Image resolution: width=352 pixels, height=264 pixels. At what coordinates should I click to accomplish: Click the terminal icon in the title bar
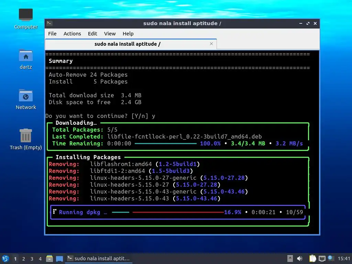click(49, 23)
